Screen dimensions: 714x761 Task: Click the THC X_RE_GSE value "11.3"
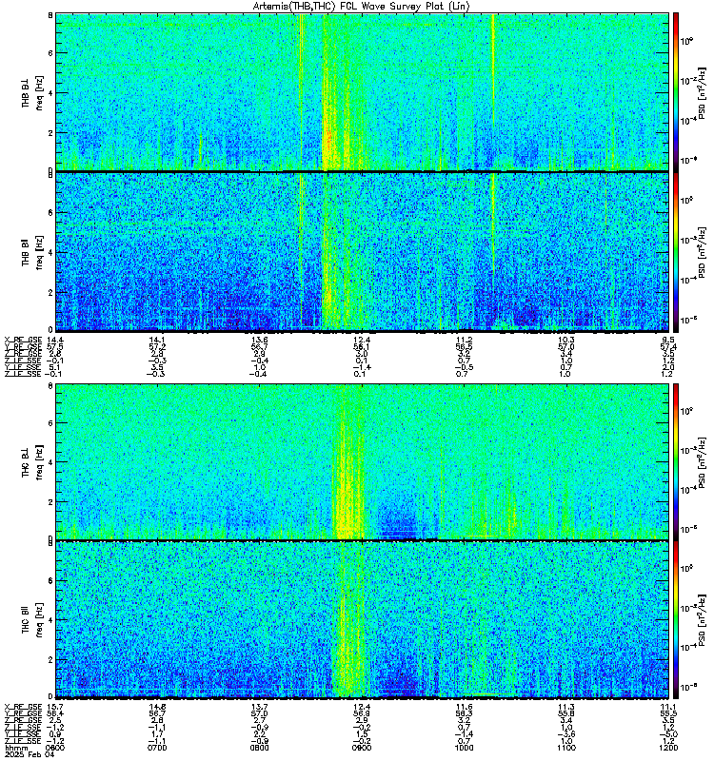566,707
